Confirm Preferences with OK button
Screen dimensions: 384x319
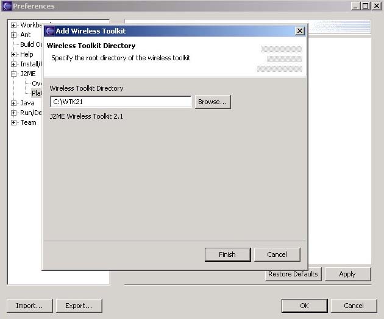point(304,306)
